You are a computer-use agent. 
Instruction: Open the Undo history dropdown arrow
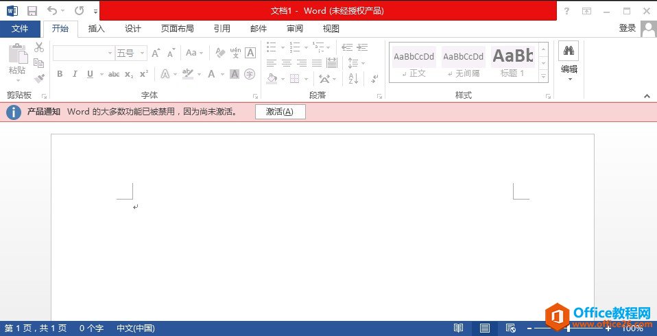pyautogui.click(x=63, y=10)
